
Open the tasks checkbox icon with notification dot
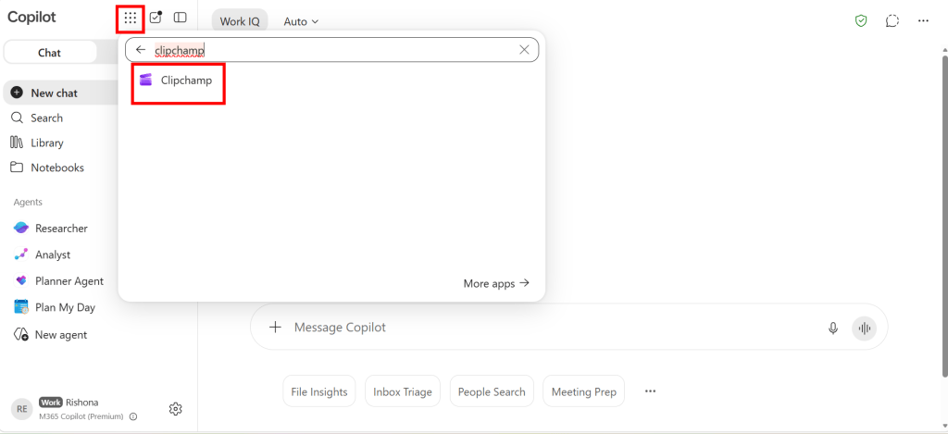(x=156, y=18)
